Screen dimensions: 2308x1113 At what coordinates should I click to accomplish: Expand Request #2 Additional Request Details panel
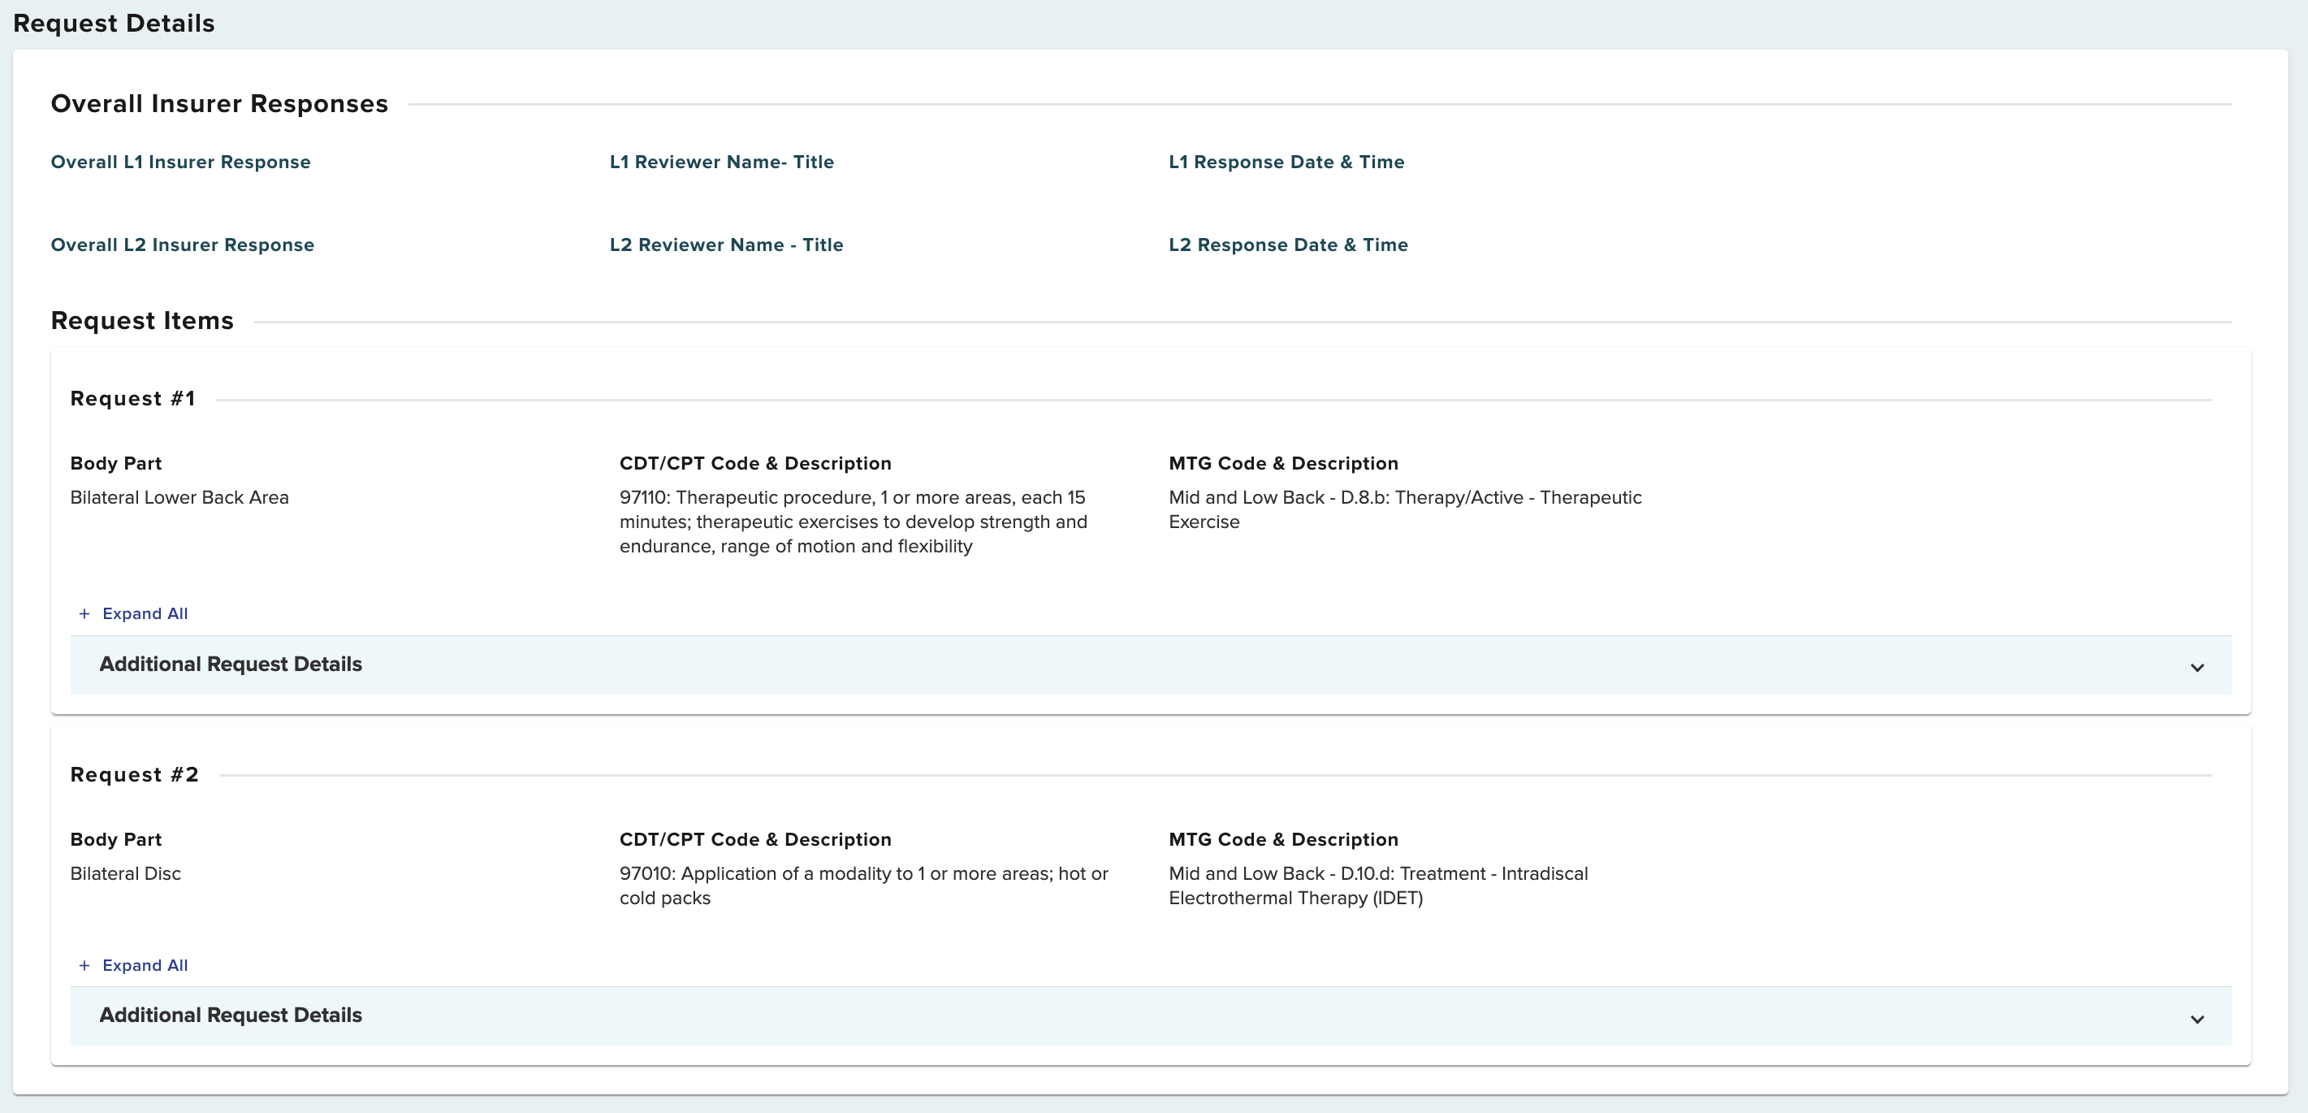click(231, 1016)
